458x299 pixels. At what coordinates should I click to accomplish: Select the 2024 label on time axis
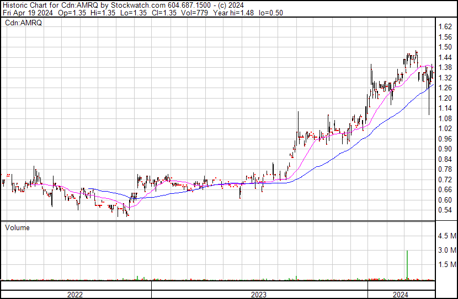pos(401,295)
